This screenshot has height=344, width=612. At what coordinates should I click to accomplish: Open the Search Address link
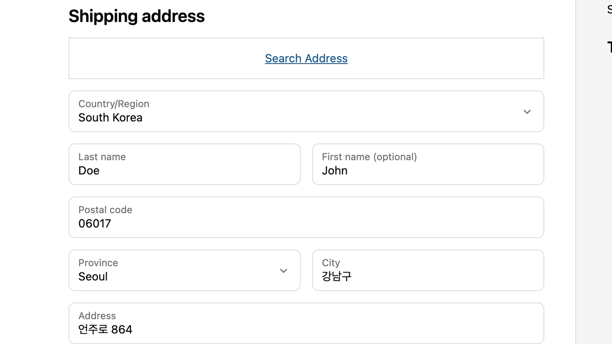tap(306, 58)
